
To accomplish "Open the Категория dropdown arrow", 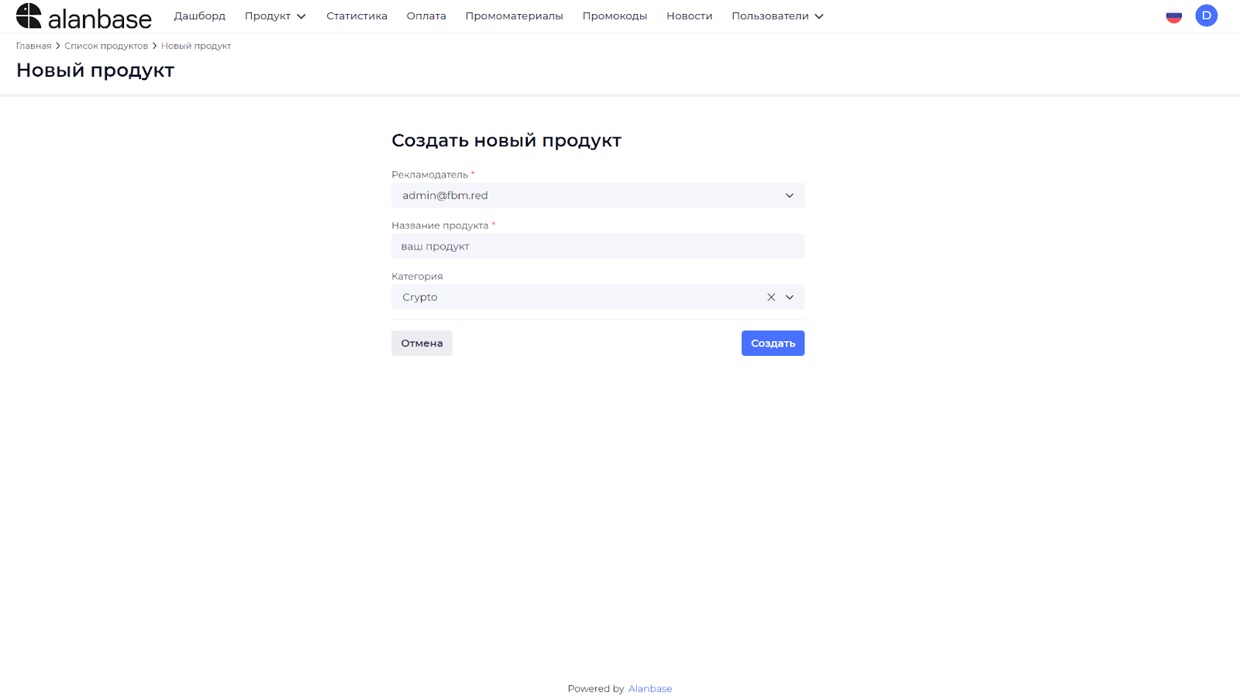I will pyautogui.click(x=789, y=297).
